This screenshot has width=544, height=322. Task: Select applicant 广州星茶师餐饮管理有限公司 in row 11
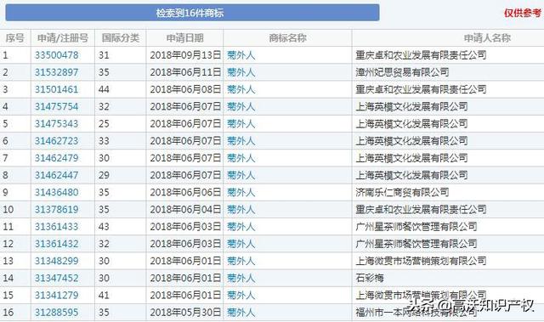[x=416, y=227]
